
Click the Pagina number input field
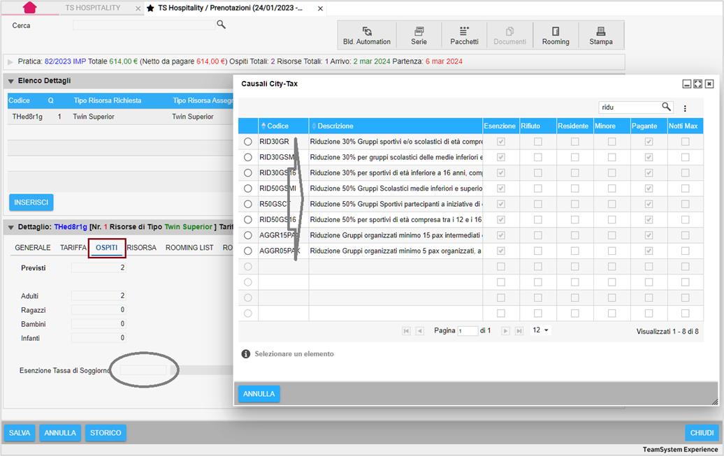(468, 331)
